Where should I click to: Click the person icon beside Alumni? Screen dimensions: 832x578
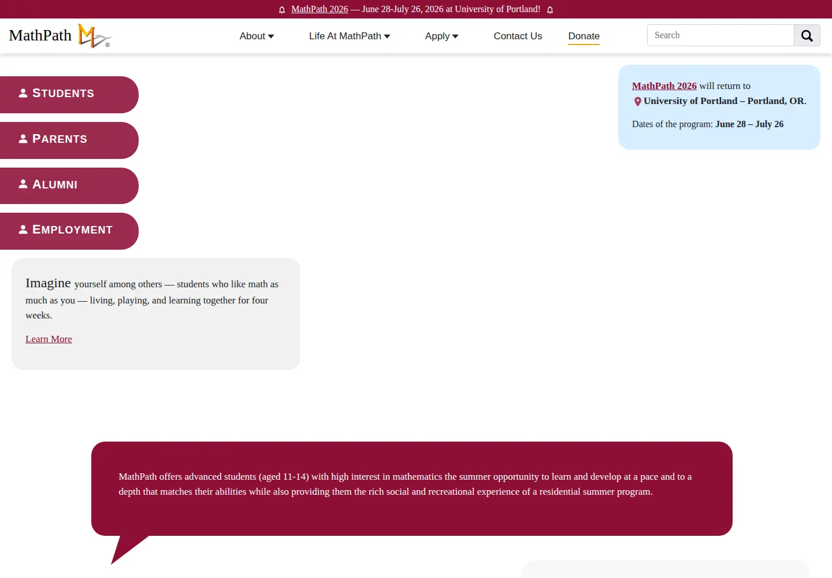point(23,184)
